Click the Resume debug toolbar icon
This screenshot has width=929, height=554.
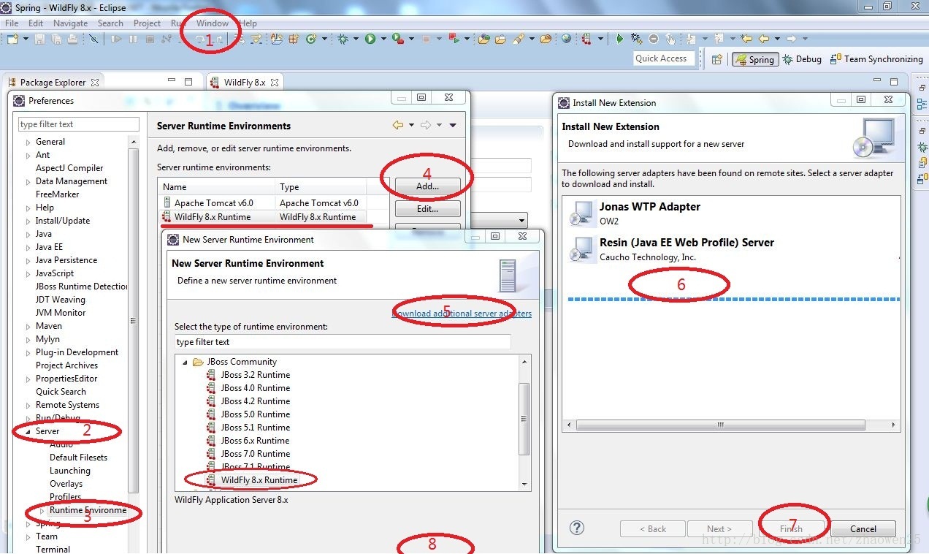116,39
